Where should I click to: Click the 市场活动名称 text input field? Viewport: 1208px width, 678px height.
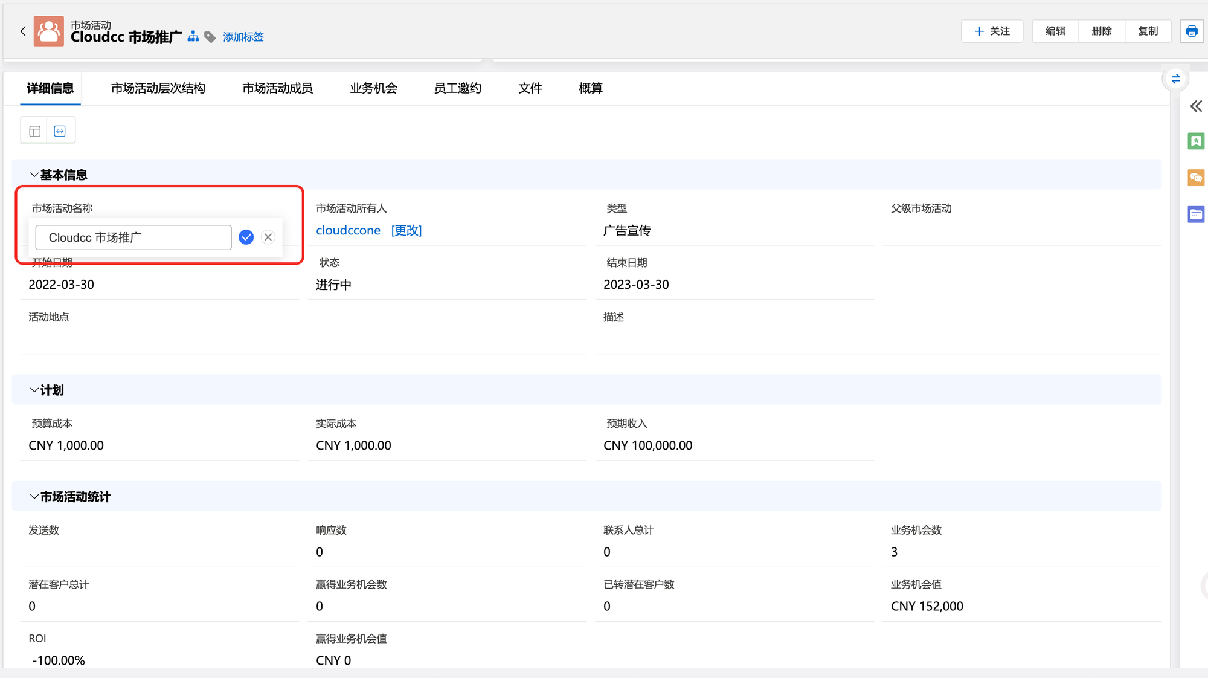point(133,237)
